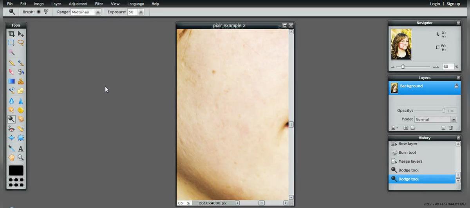Select the Smudge finger tool
The width and height of the screenshot is (470, 208).
[11, 110]
